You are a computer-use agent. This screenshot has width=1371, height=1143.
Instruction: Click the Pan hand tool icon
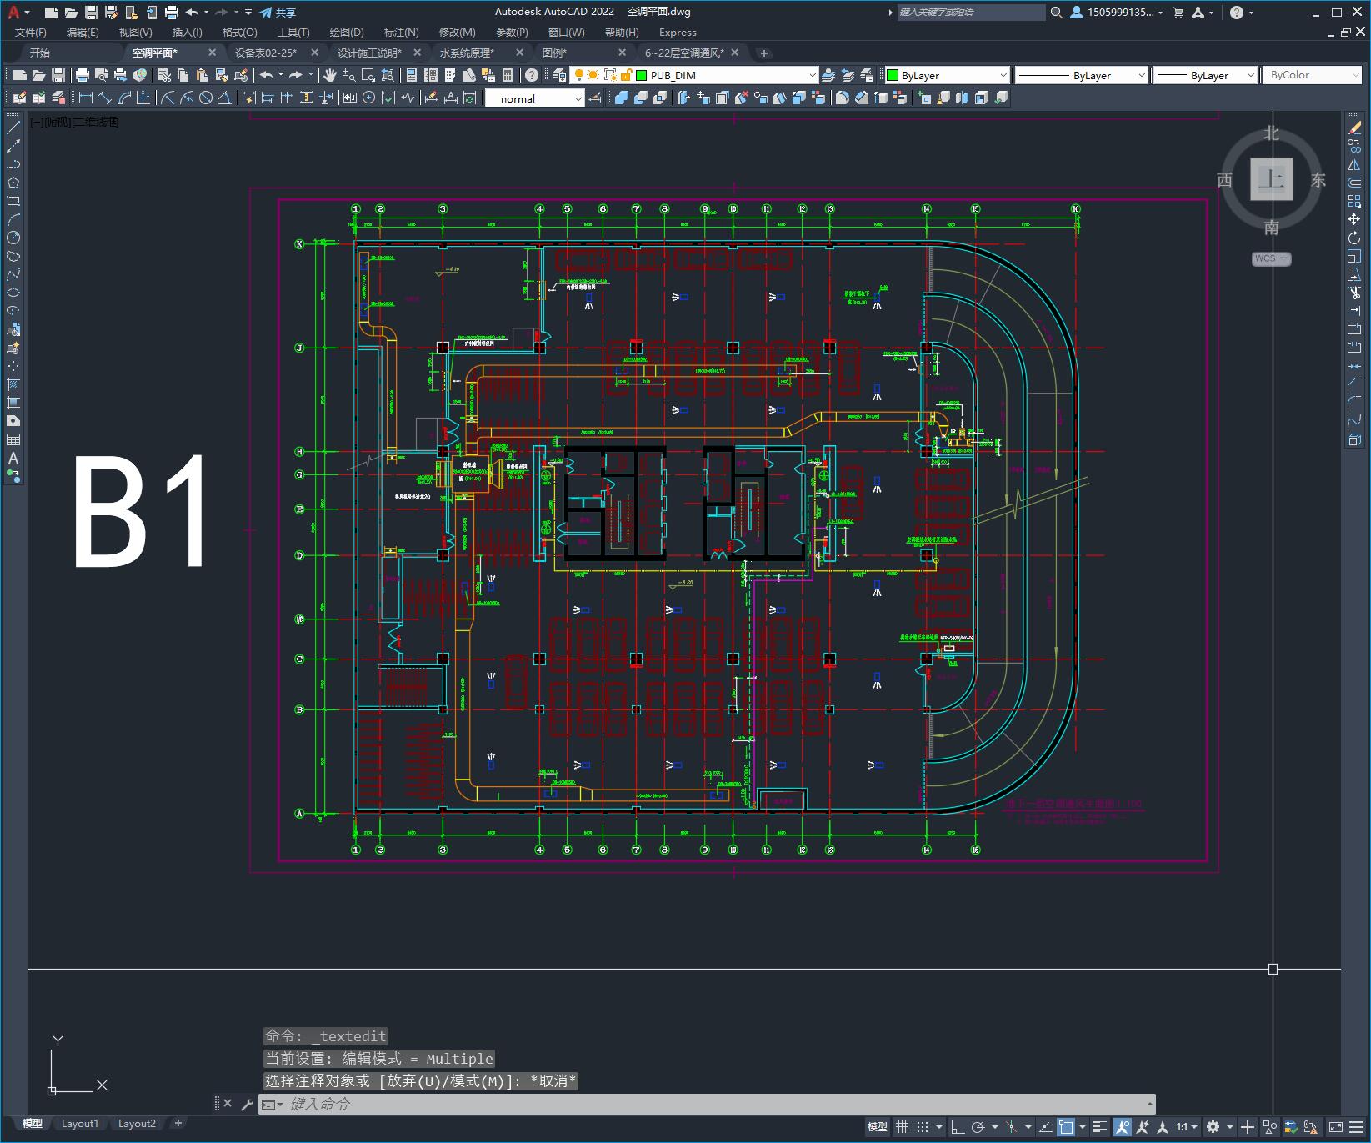pyautogui.click(x=329, y=75)
